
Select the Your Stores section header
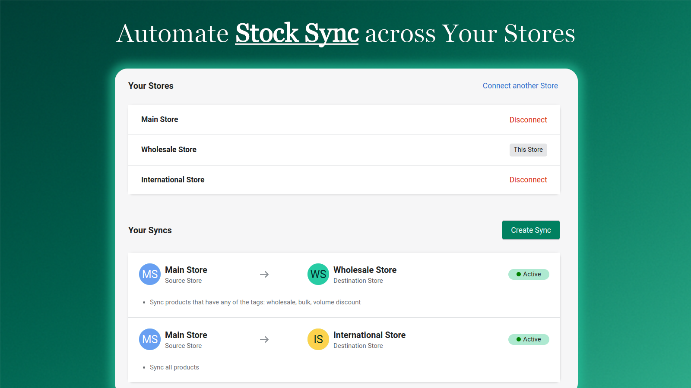(x=151, y=86)
